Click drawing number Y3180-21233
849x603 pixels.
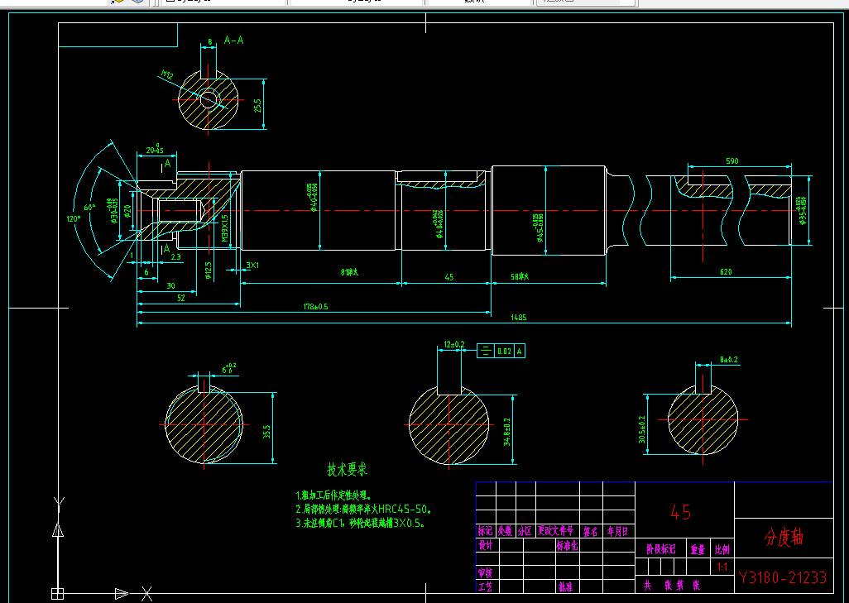pyautogui.click(x=783, y=578)
